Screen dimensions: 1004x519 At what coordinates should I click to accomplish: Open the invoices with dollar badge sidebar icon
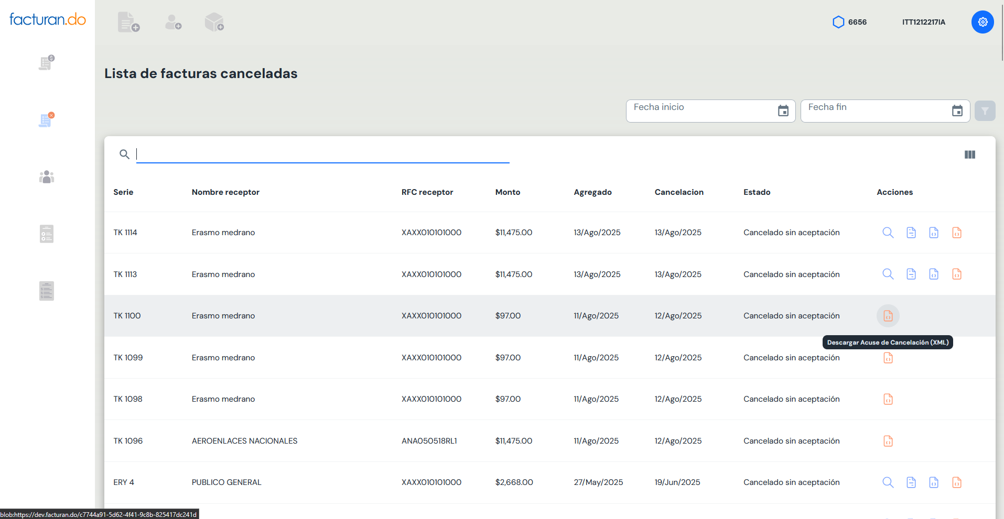click(x=47, y=63)
